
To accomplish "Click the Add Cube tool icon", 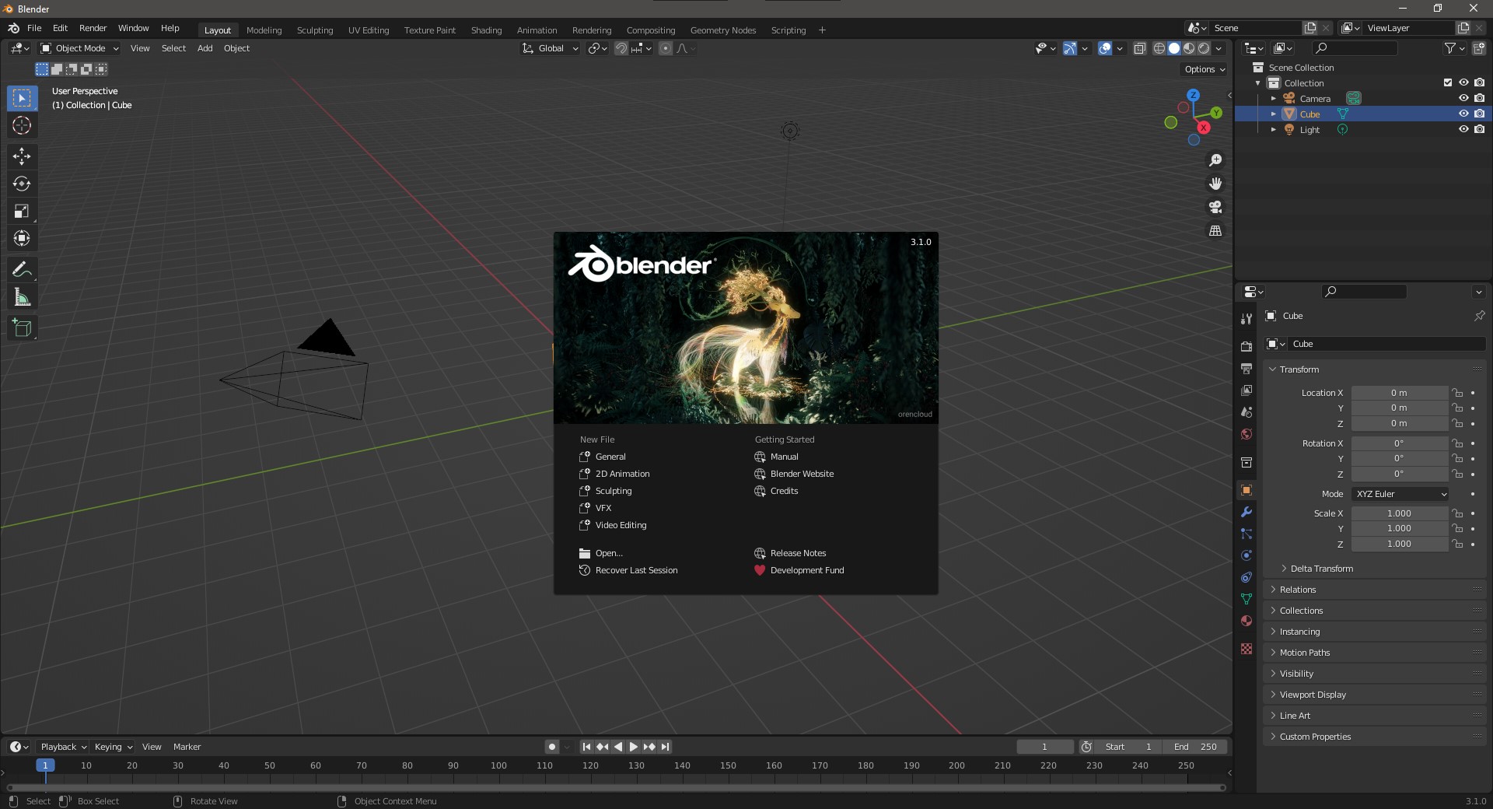I will [22, 328].
